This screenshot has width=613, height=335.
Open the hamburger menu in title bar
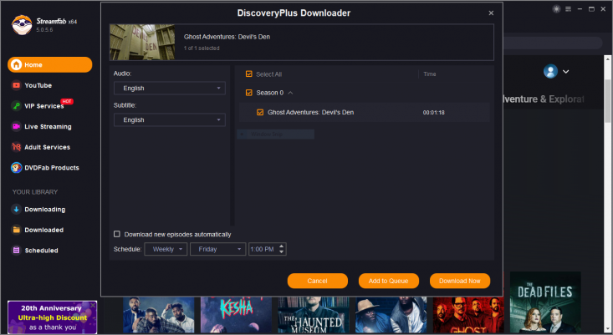tap(568, 9)
